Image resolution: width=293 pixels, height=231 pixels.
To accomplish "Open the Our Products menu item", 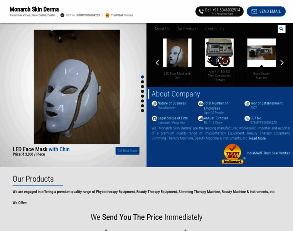I will tap(187, 29).
